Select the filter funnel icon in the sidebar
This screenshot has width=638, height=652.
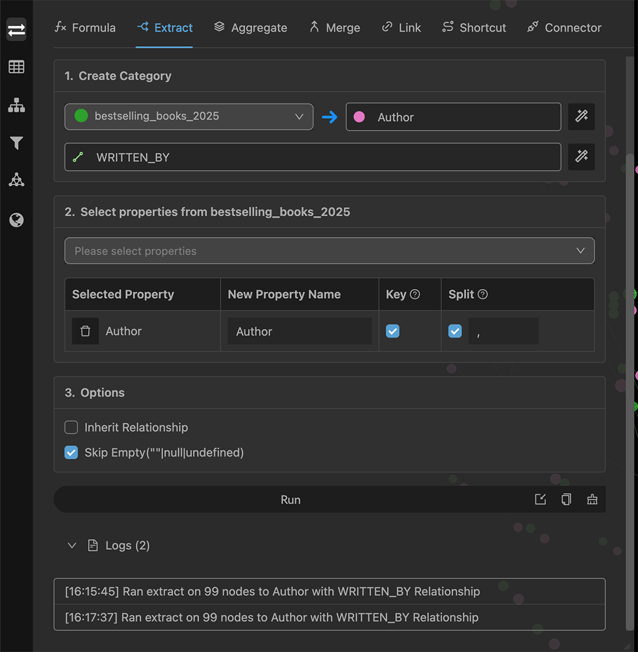pos(16,143)
